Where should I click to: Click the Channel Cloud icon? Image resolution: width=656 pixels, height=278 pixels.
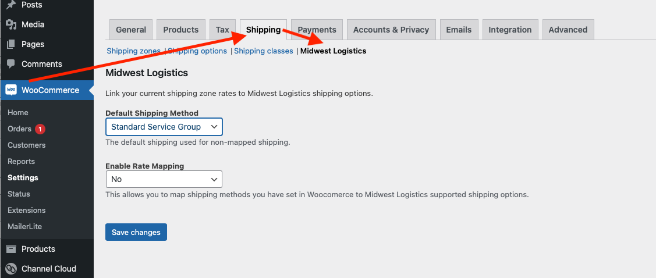[x=10, y=269]
